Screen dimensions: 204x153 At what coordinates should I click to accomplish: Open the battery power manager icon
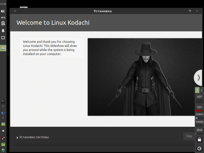pos(3,23)
